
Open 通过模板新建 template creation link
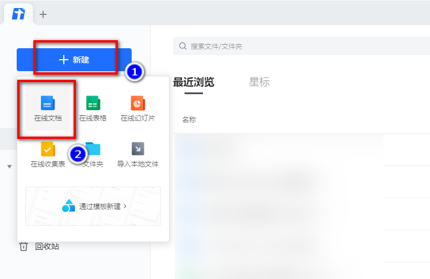[x=93, y=206]
